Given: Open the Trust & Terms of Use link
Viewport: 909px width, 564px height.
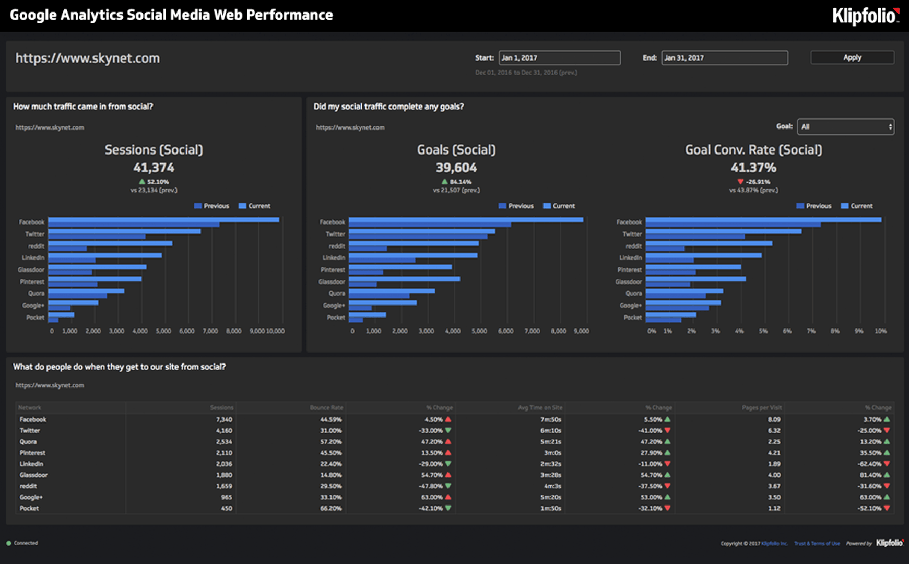Looking at the screenshot, I should coord(817,544).
